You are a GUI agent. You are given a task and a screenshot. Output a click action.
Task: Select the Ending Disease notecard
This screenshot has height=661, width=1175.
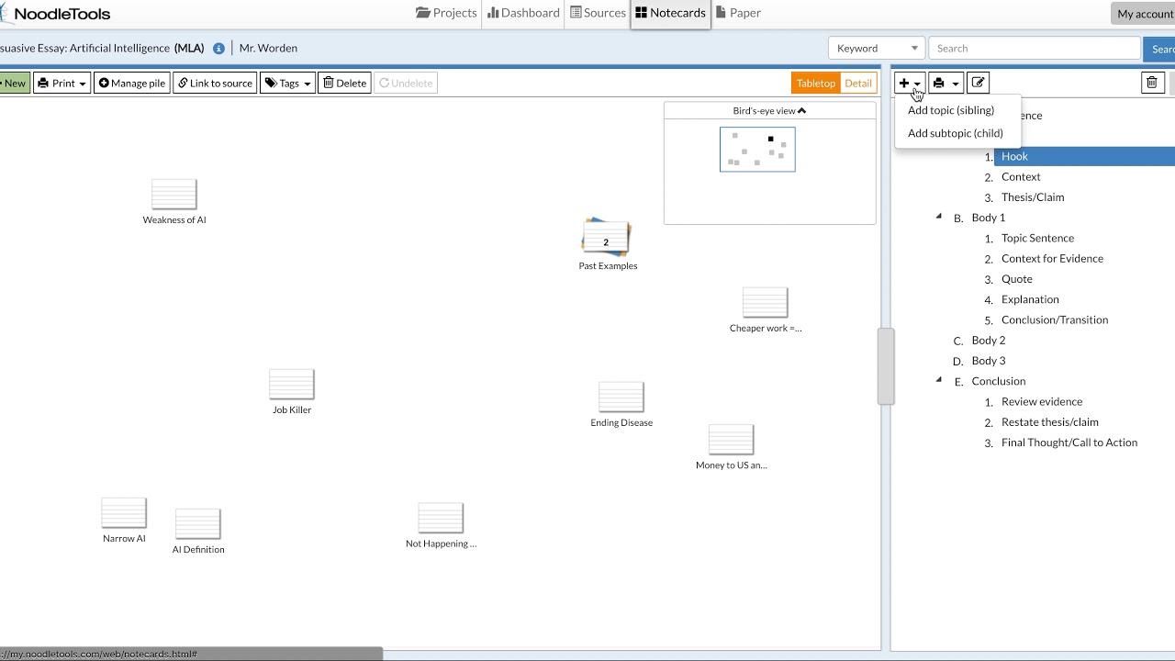621,398
